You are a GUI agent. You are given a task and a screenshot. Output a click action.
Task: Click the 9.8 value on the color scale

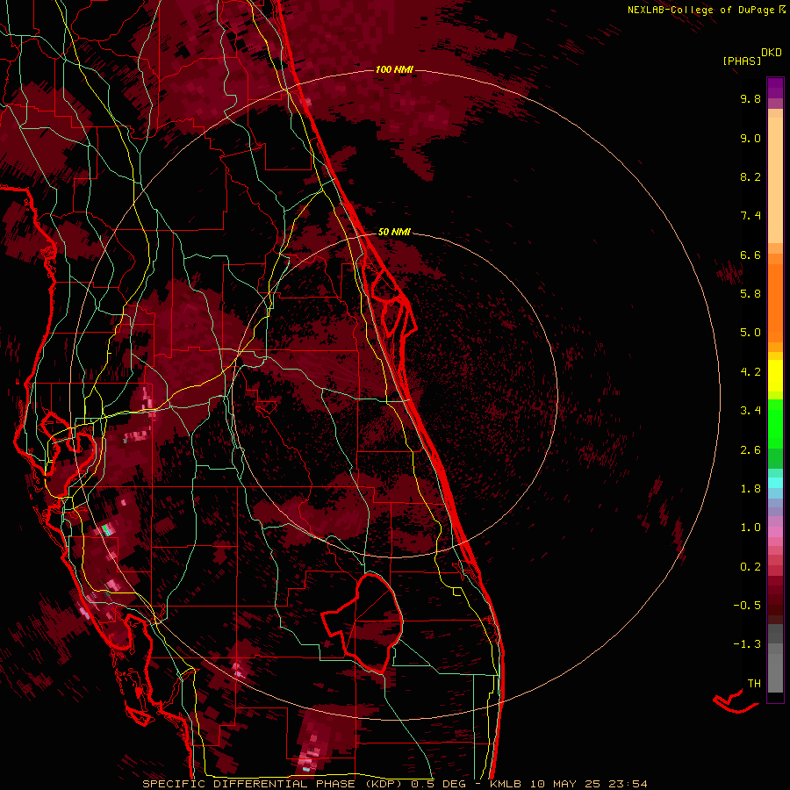[750, 98]
